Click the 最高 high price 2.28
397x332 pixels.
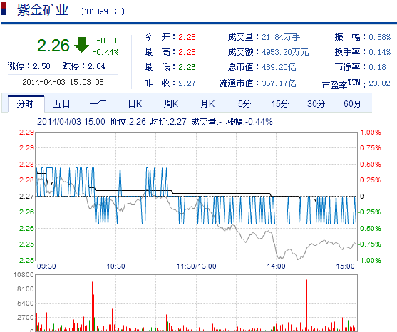[187, 52]
